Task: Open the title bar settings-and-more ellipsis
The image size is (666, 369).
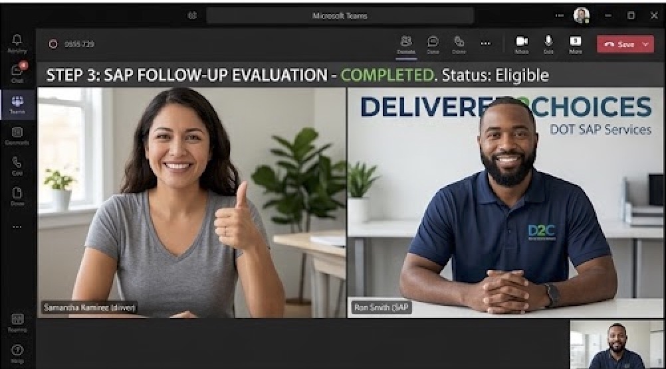Action: [x=560, y=16]
